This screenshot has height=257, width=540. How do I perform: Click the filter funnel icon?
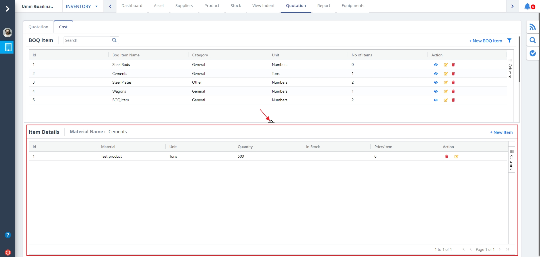pyautogui.click(x=509, y=41)
